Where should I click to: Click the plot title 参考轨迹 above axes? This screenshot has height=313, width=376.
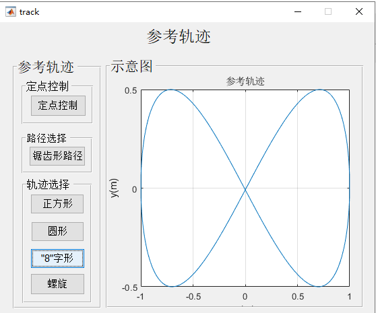245,81
